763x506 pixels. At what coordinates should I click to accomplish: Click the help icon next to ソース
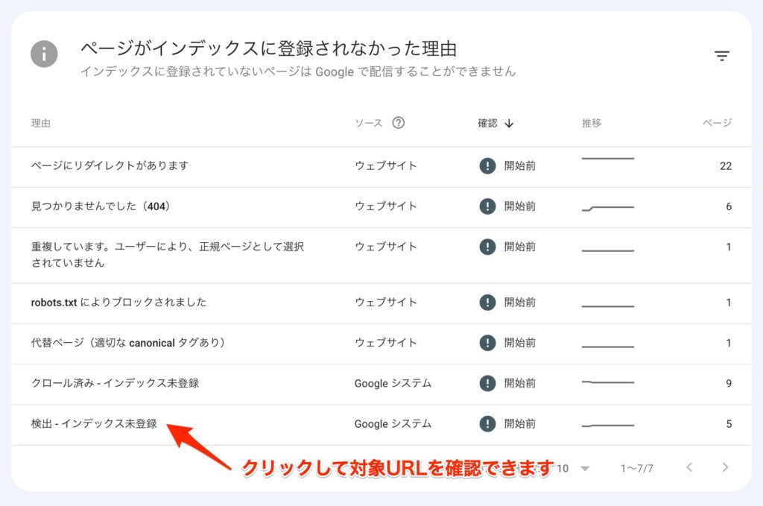pos(398,123)
